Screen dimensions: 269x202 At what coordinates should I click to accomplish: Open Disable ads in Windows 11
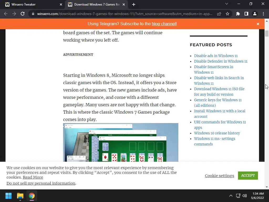216,56
